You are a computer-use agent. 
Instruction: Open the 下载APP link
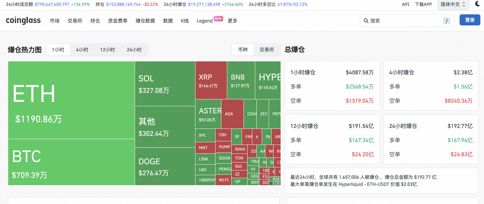(423, 4)
